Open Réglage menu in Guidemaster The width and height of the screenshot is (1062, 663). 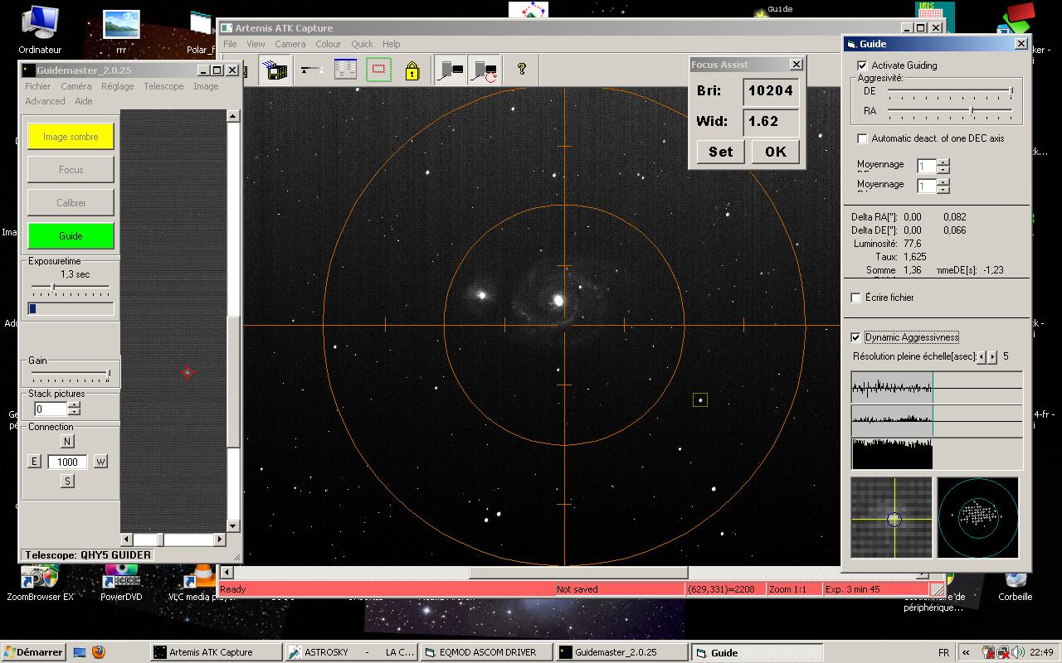(x=118, y=86)
